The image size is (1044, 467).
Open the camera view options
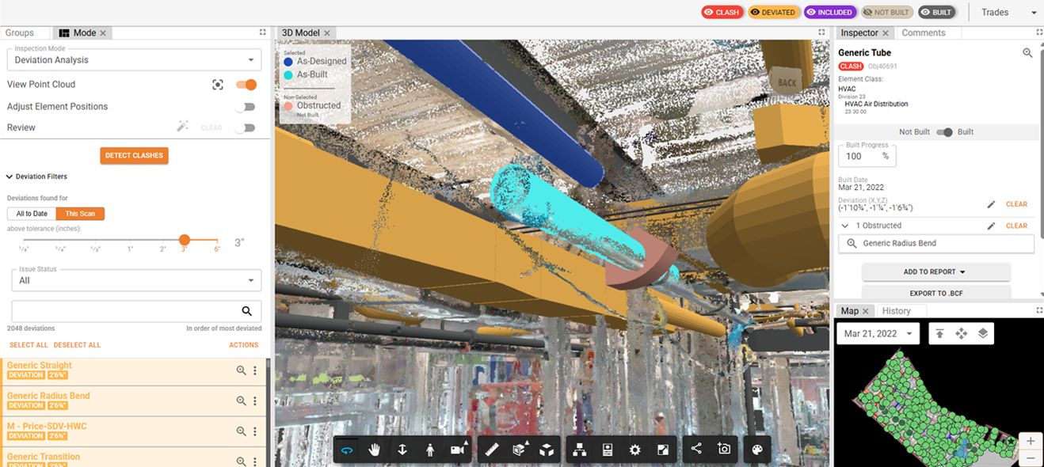pos(458,450)
